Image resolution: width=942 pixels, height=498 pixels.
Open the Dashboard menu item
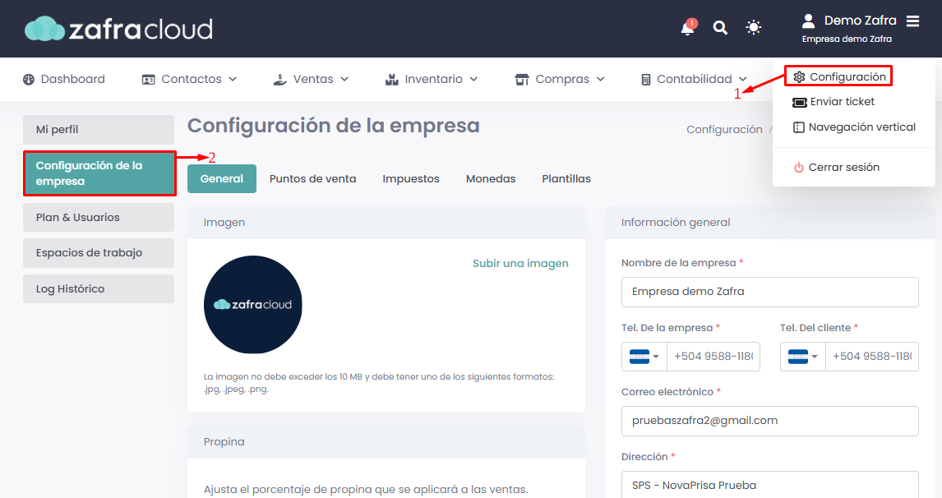coord(63,79)
